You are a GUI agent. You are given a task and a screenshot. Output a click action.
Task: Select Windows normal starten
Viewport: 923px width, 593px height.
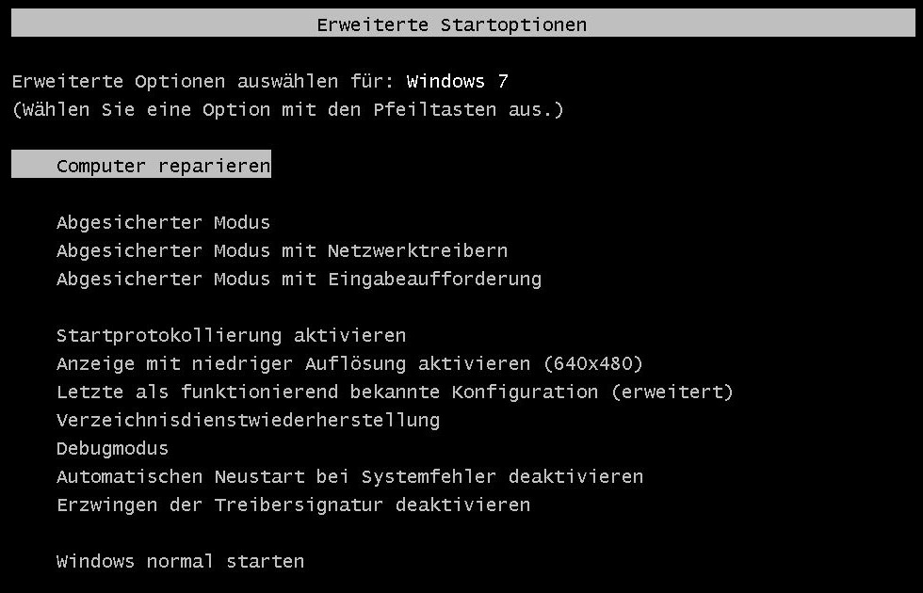pyautogui.click(x=179, y=562)
